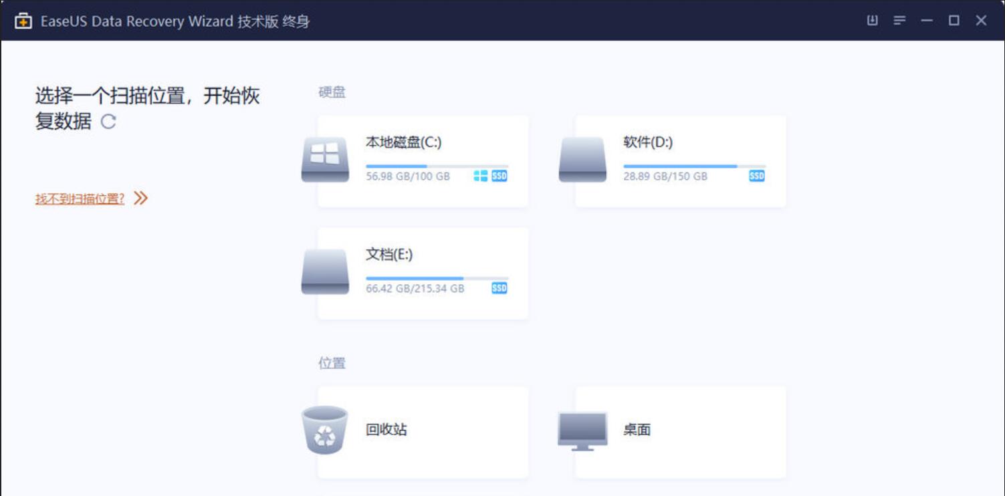Open the 找不到扫描位置? link
This screenshot has height=496, width=1005.
pyautogui.click(x=80, y=199)
